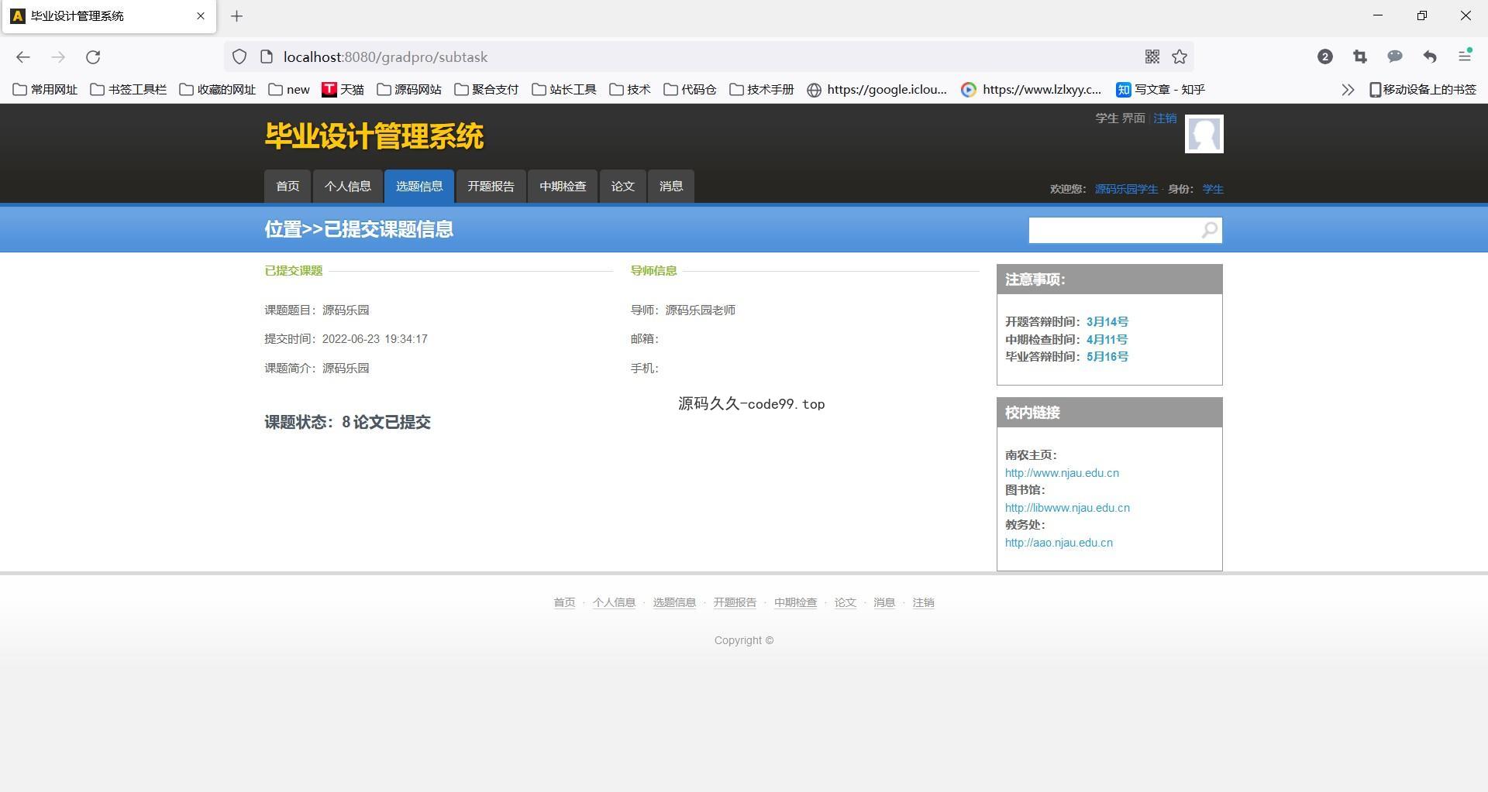Open the 收藏的网址 bookmarks folder

(218, 90)
